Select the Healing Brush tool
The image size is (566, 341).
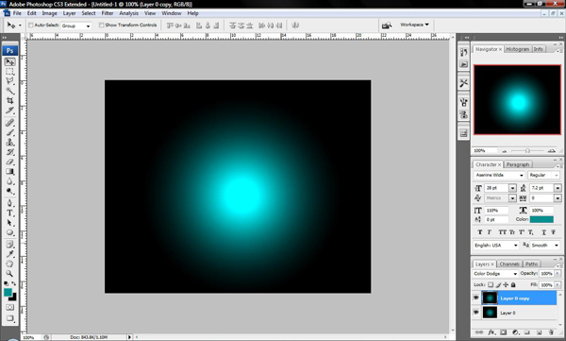(x=9, y=123)
